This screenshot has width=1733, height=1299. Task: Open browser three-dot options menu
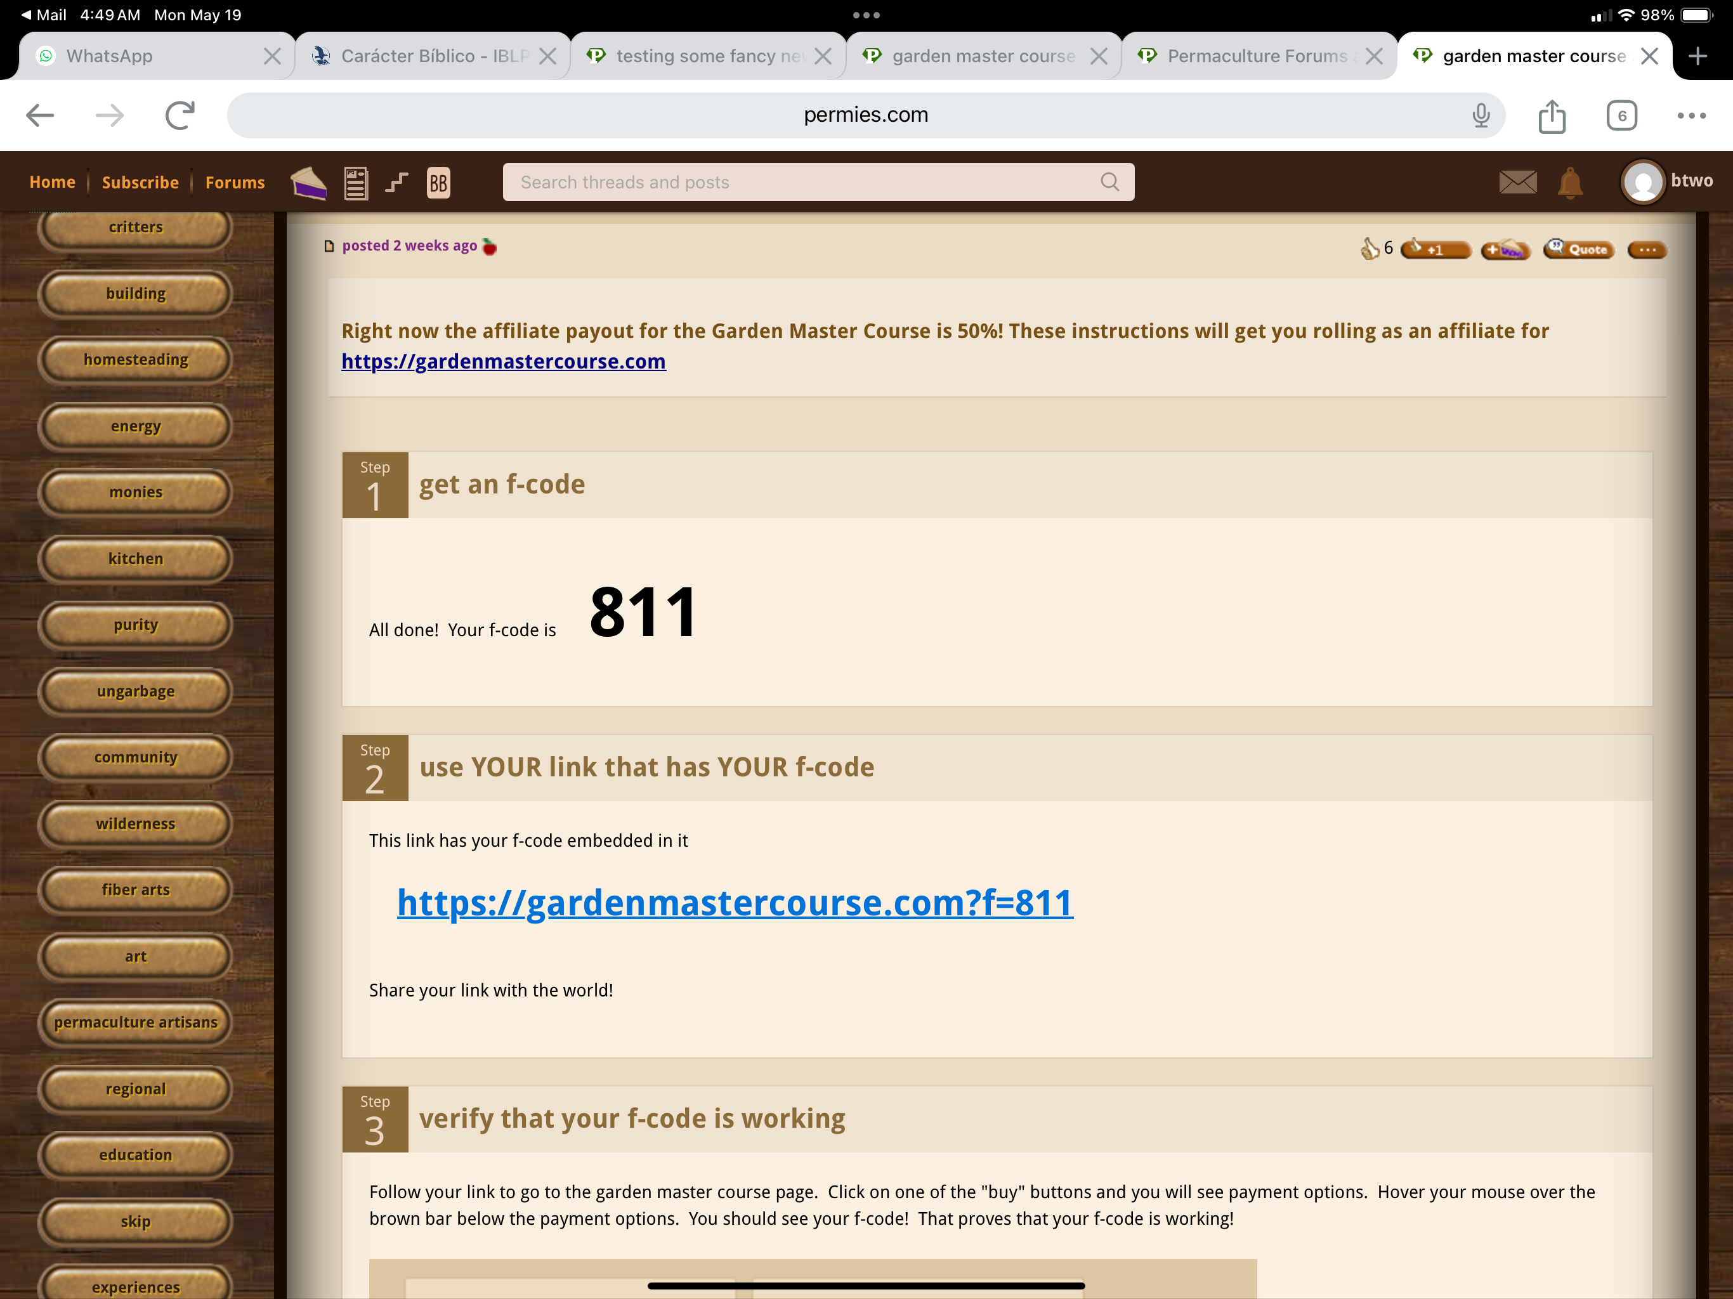(x=1690, y=116)
